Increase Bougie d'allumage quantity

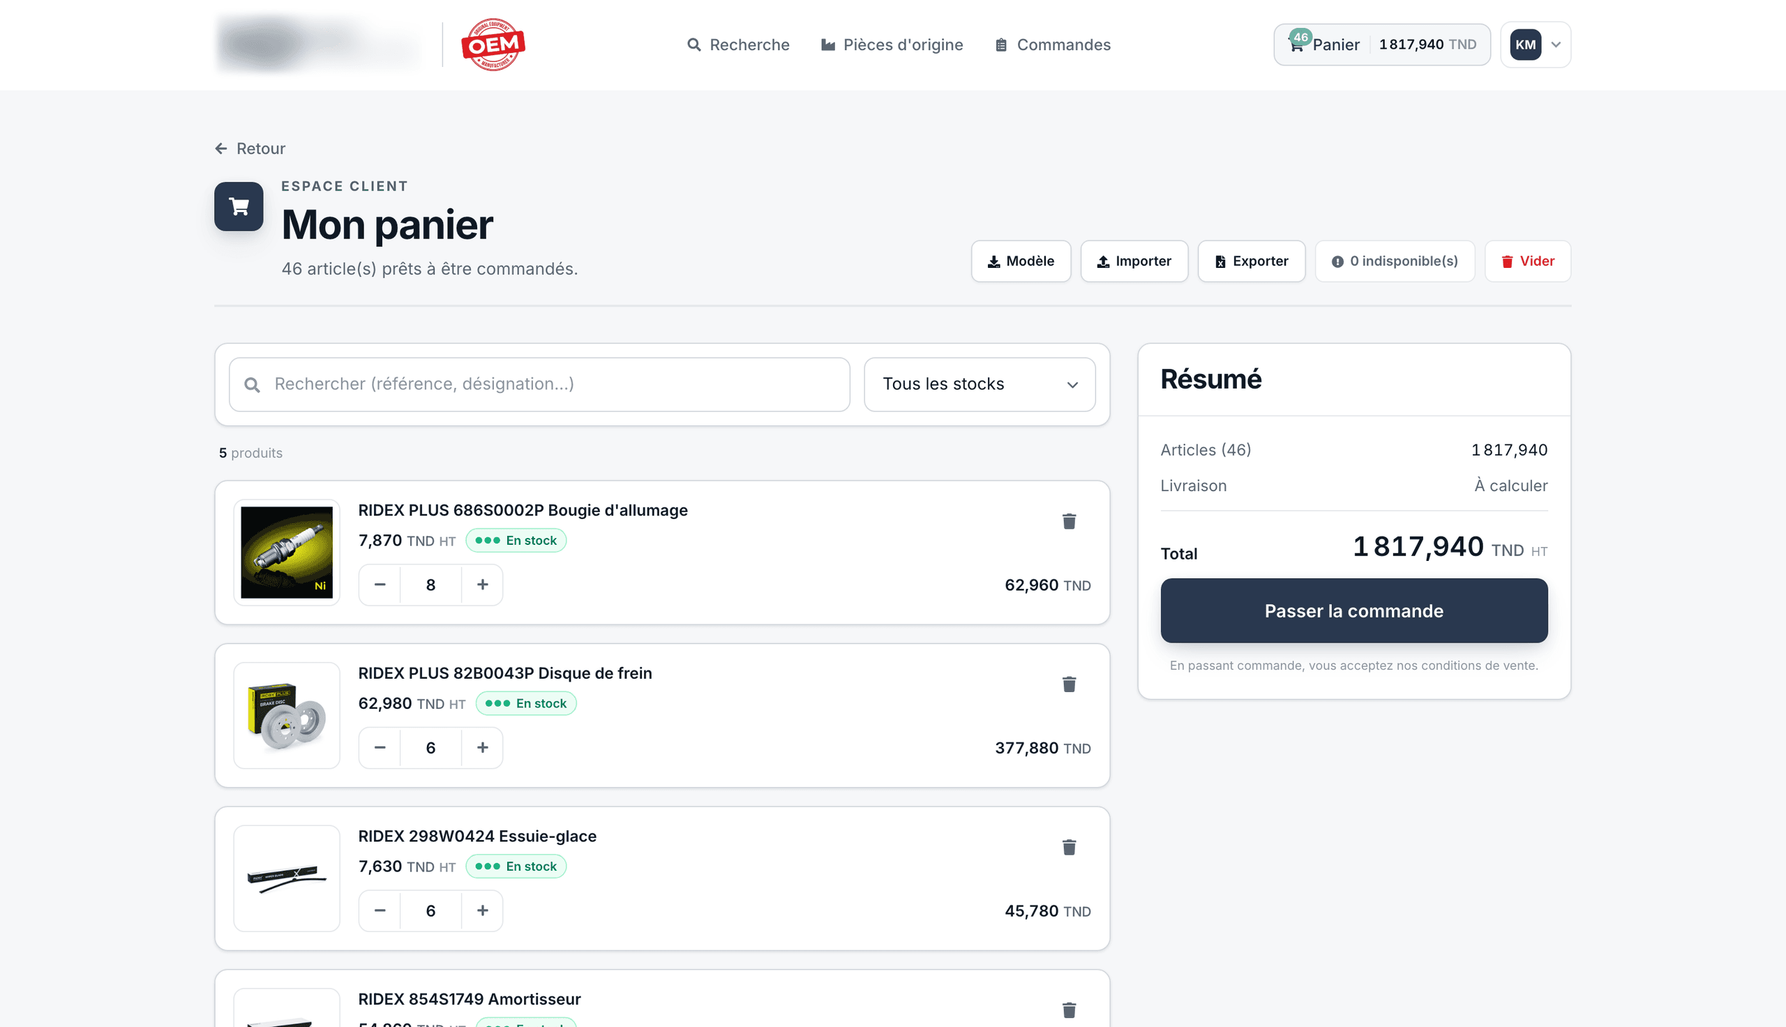[482, 585]
